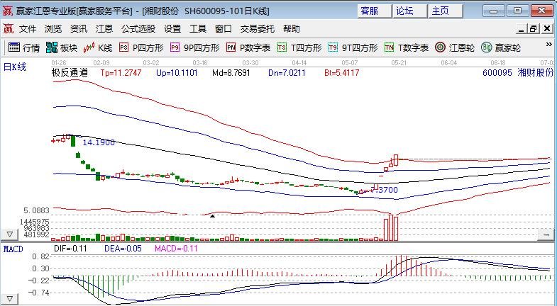The image size is (557, 306).
Task: Click the 5.0883 axis value
Action: click(37, 210)
